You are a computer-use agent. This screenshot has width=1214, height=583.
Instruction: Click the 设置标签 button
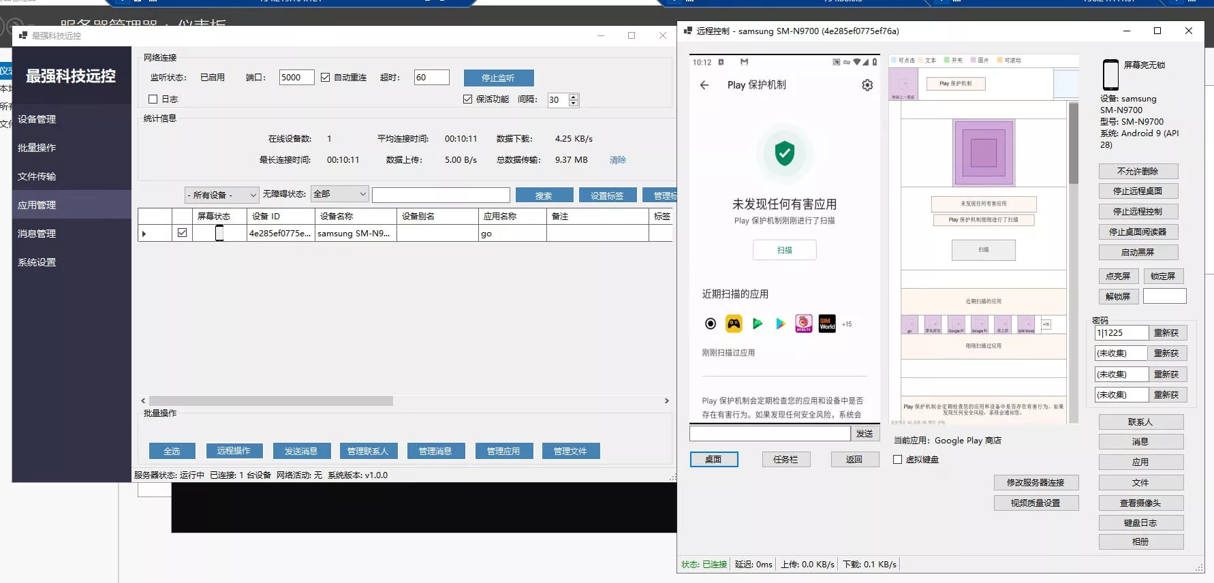608,195
